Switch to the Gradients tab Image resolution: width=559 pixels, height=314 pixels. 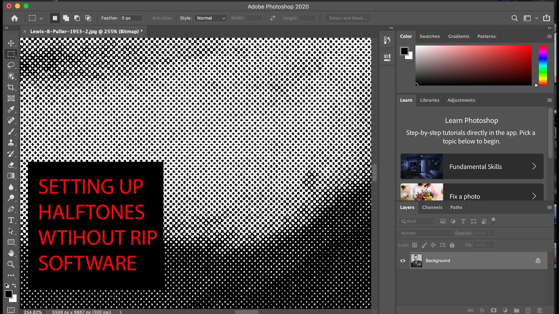[459, 36]
